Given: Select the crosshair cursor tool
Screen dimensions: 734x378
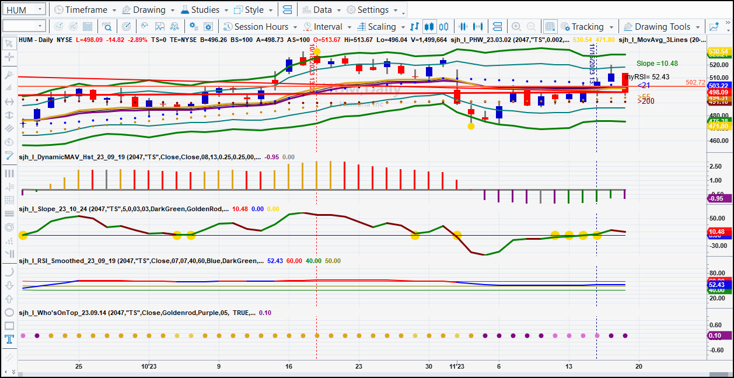Looking at the screenshot, I should pos(9,57).
